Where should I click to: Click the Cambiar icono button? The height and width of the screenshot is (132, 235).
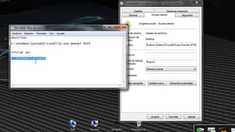[157, 83]
